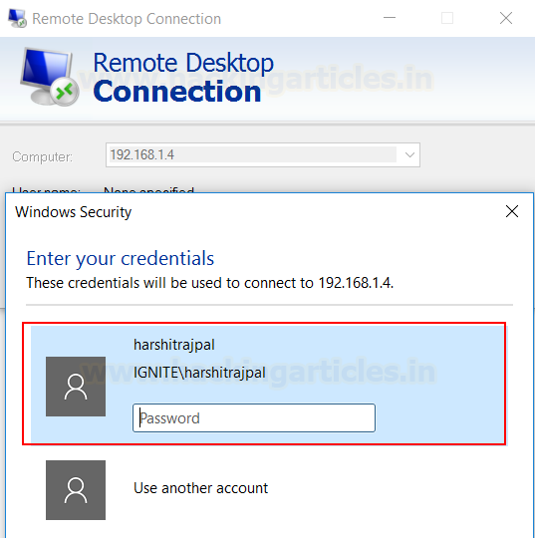Click the Remote Desktop Connection title bar icon

pyautogui.click(x=18, y=18)
